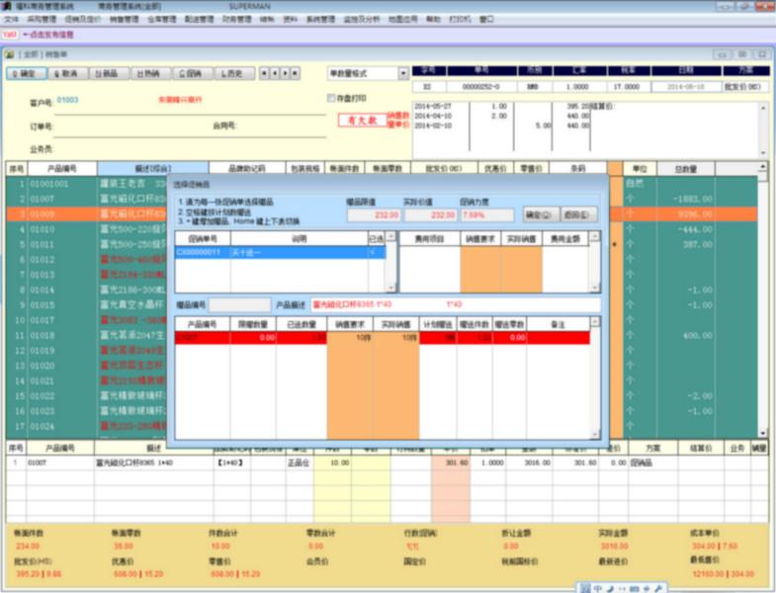Image resolution: width=776 pixels, height=593 pixels.
Task: Open the 窗口 menu
Action: (x=486, y=20)
